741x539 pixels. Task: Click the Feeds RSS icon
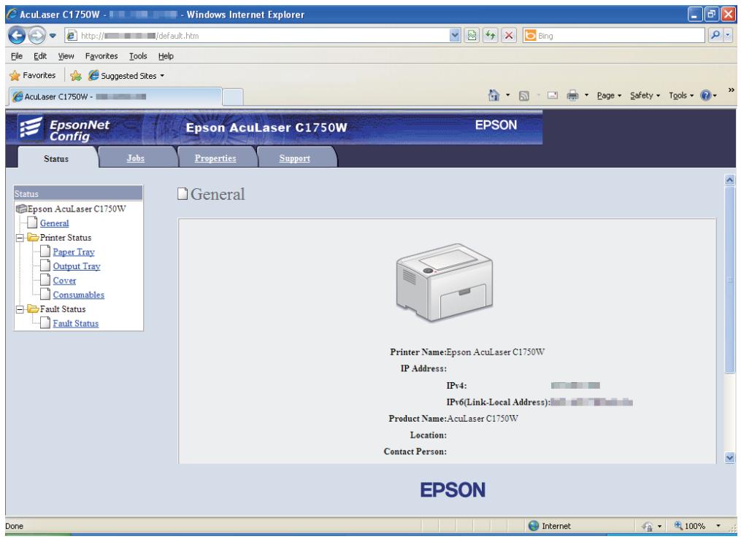(x=523, y=96)
